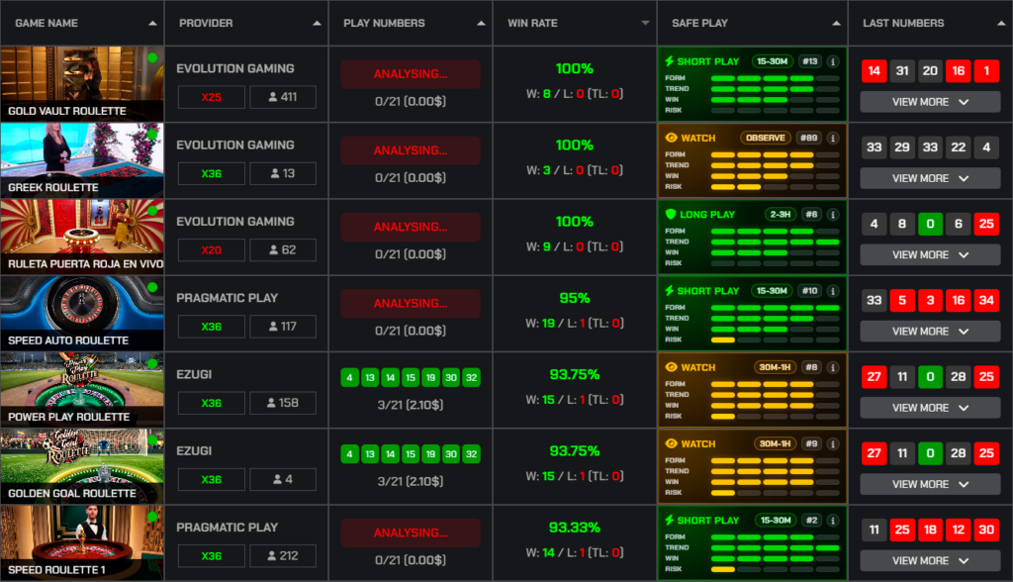Click 93.33% win rate for Speed Roulette 1
The image size is (1013, 582).
coord(575,528)
